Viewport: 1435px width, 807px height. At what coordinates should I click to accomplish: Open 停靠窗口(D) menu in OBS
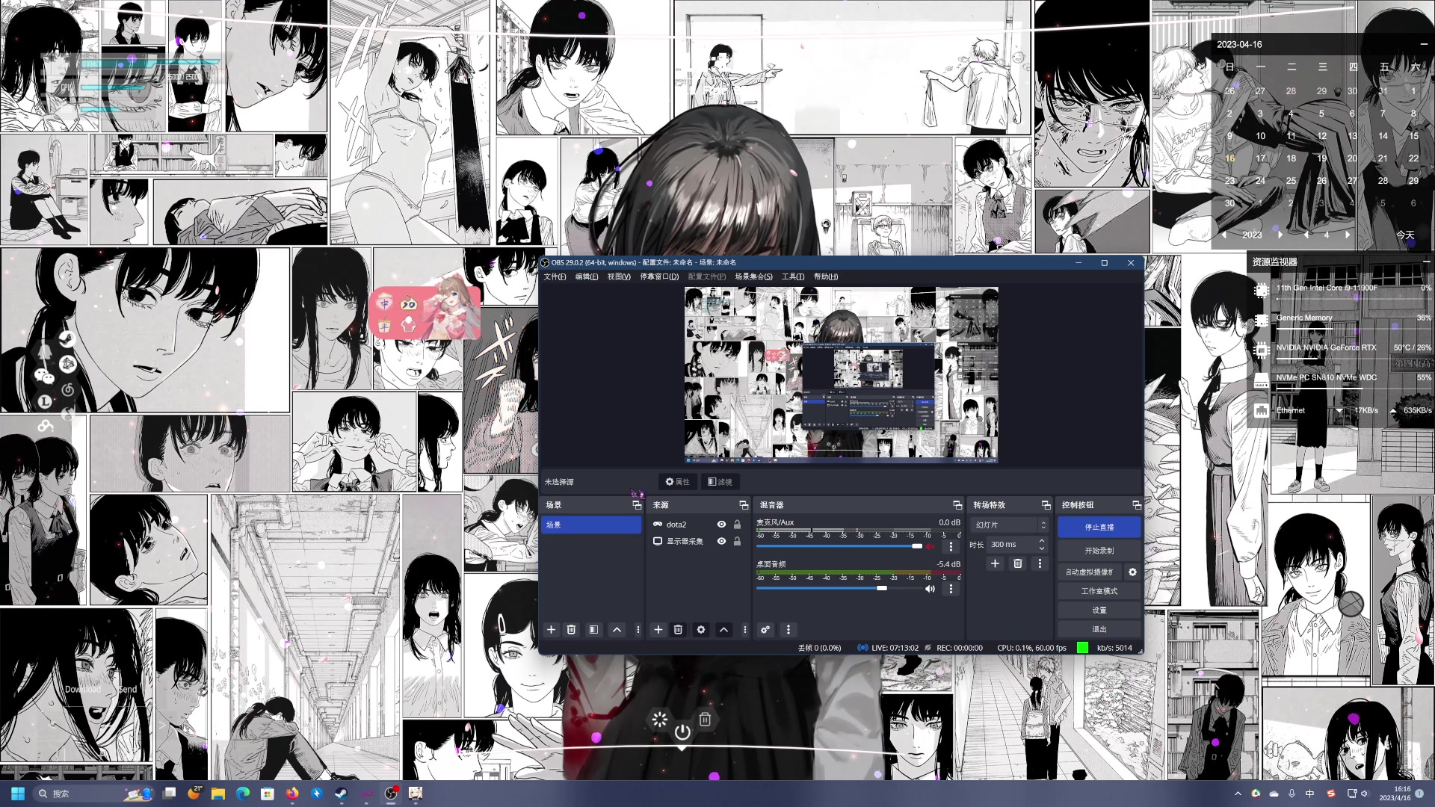tap(659, 276)
